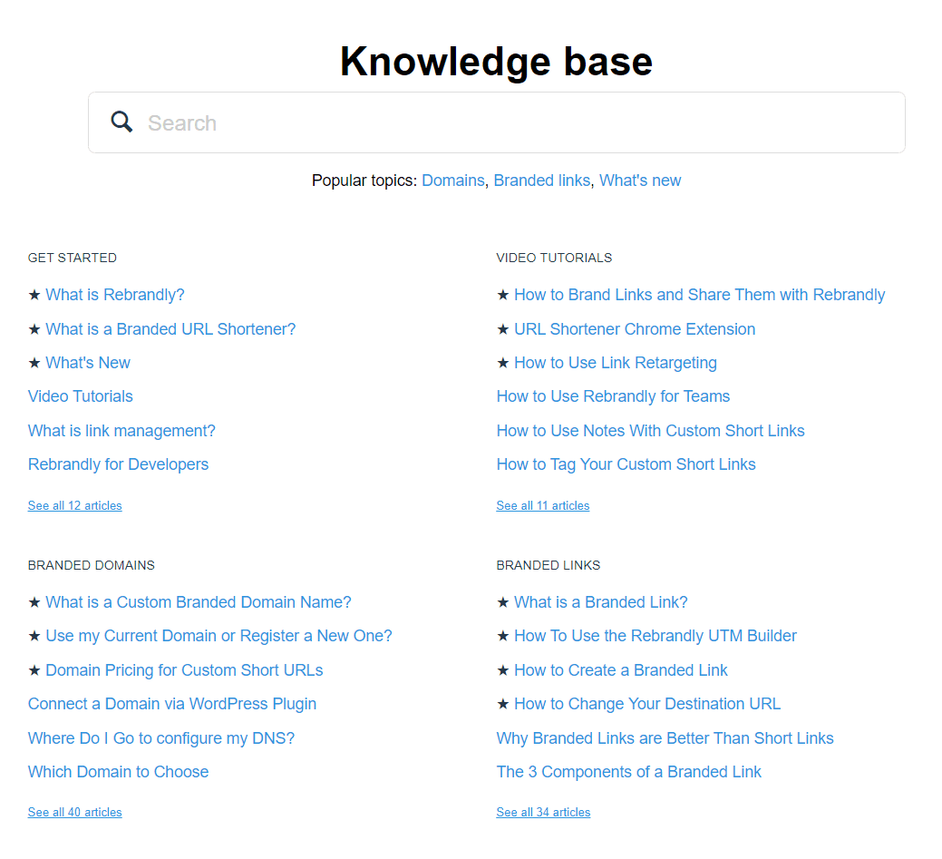
Task: See all 40 Branded Domains articles
Action: click(x=74, y=812)
